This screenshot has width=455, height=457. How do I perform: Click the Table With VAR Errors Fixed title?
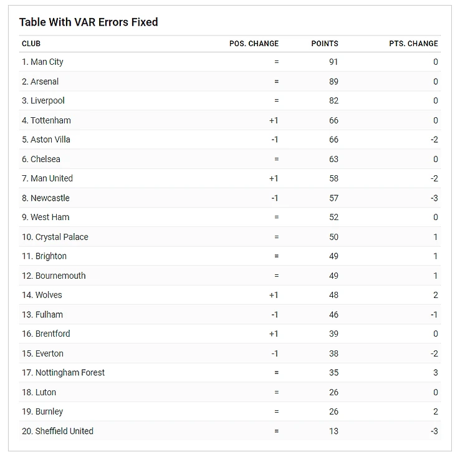tap(89, 22)
